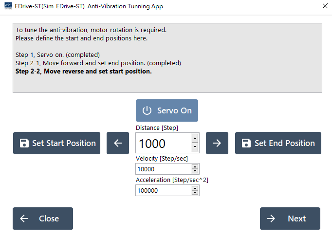The width and height of the screenshot is (332, 237).
Task: Decrease Distance using the down spinner arrow
Action: tap(195, 148)
